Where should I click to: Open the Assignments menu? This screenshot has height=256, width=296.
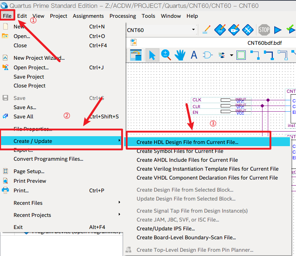[x=88, y=16]
